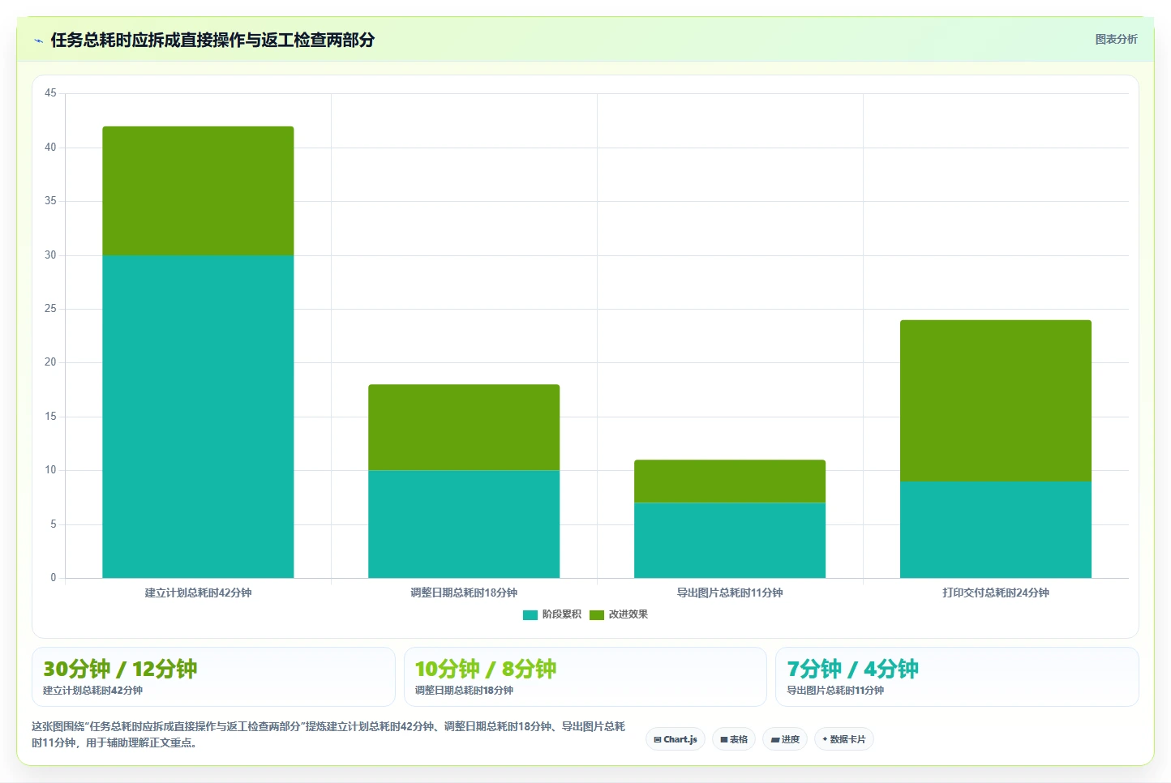
Task: Click the 进度 tag chip
Action: (x=785, y=739)
